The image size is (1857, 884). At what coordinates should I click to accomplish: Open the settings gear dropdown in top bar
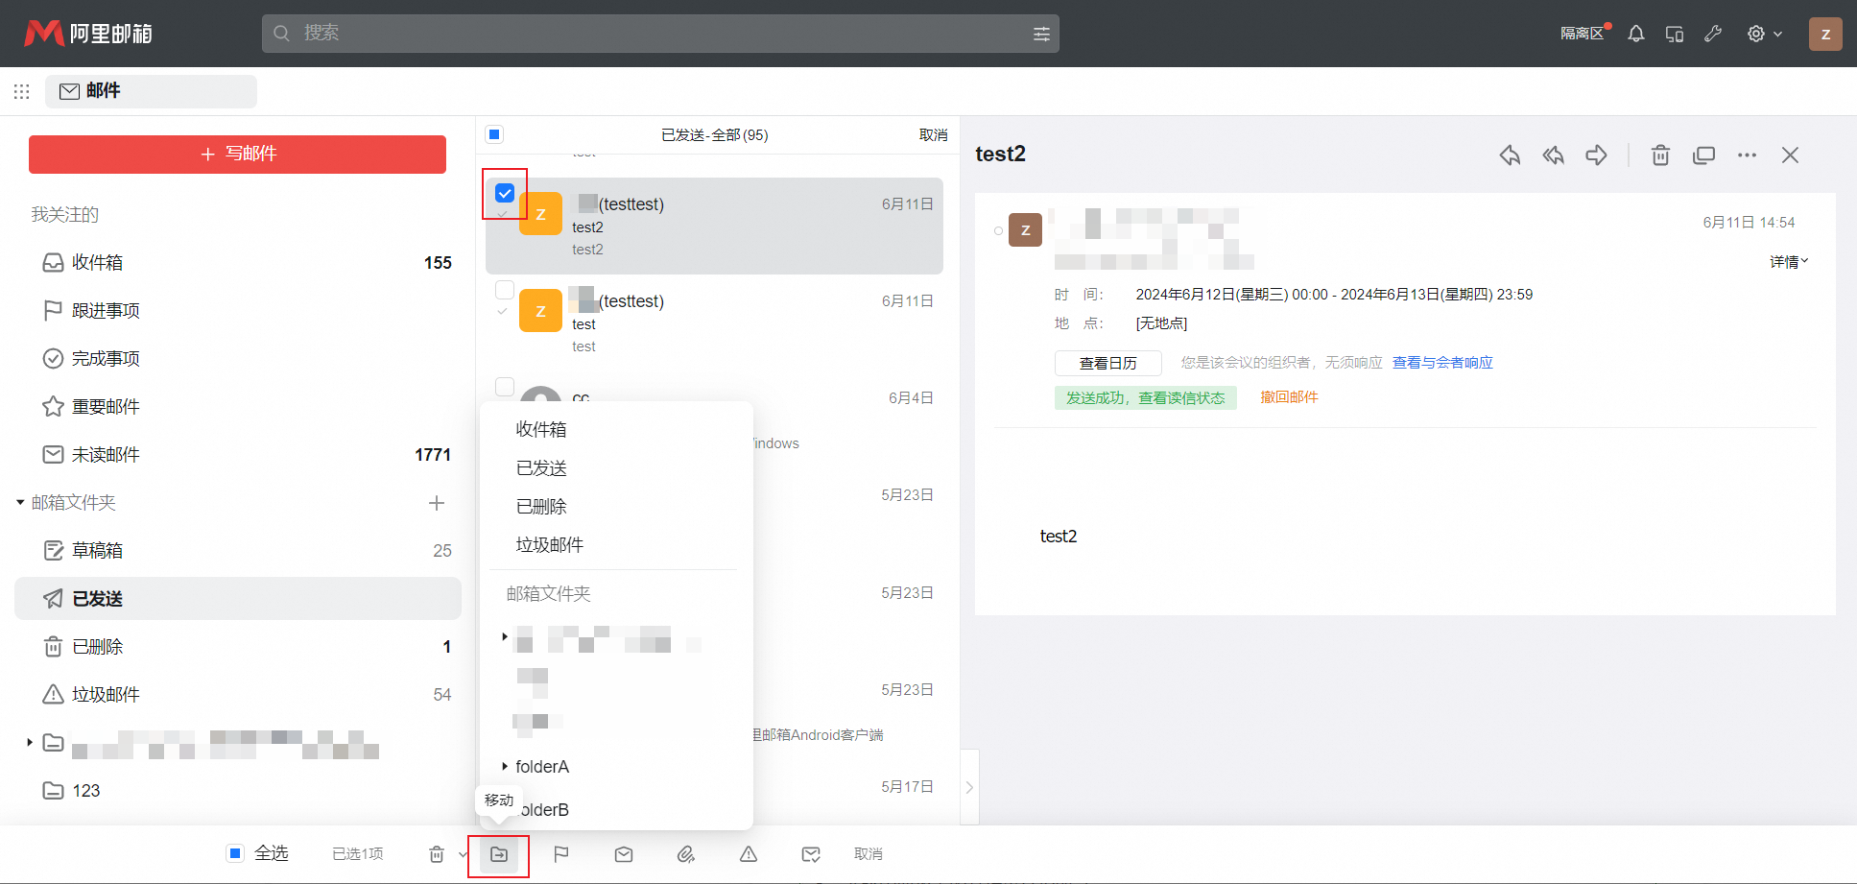pyautogui.click(x=1764, y=33)
